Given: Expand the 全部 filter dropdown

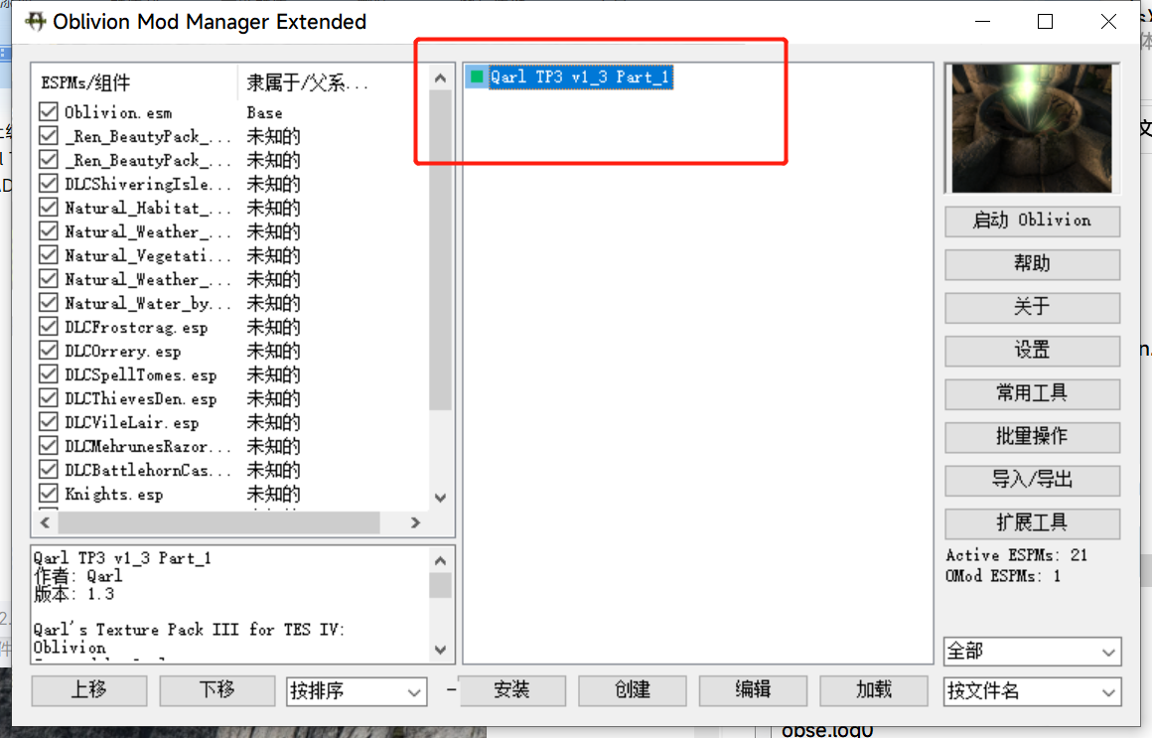Looking at the screenshot, I should tap(1032, 652).
